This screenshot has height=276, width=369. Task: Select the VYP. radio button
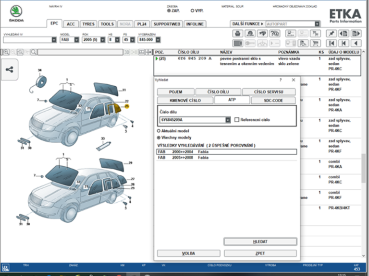click(x=193, y=10)
